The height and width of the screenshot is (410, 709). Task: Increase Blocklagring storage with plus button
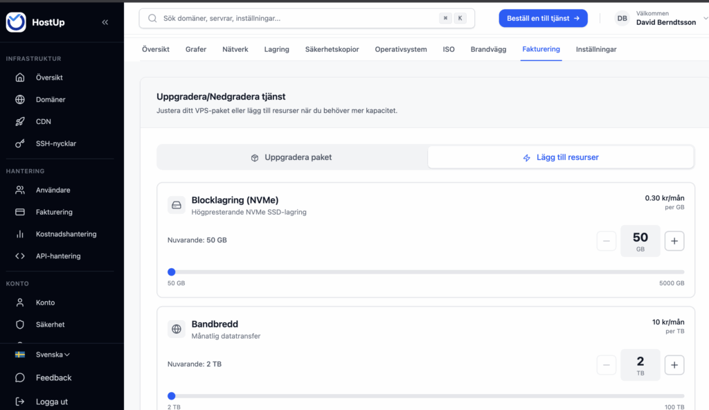coord(674,241)
